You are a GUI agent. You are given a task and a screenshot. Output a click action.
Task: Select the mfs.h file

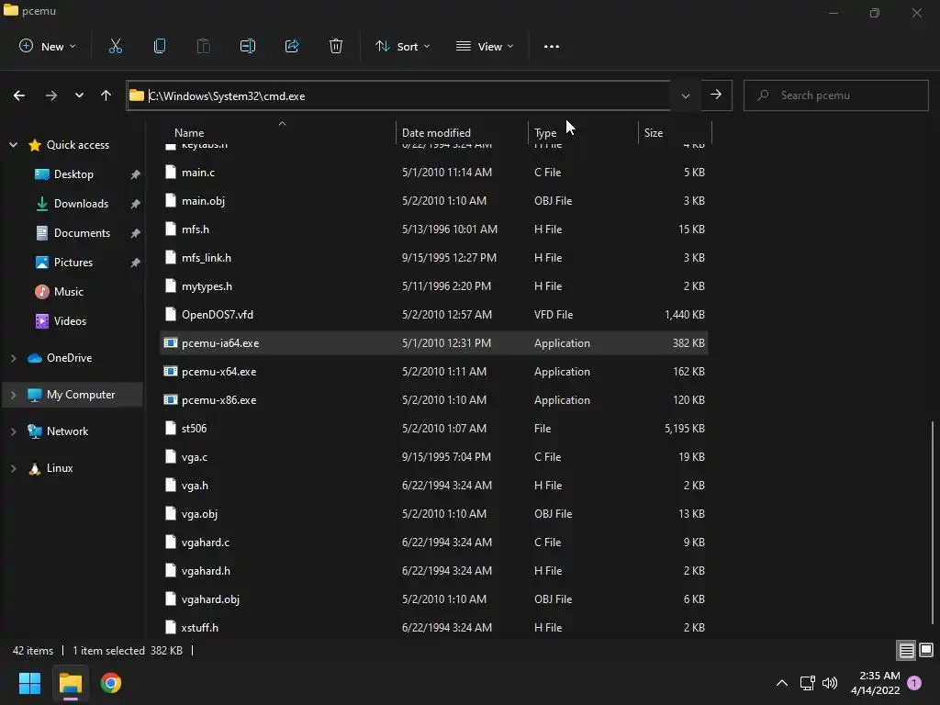[x=434, y=229]
